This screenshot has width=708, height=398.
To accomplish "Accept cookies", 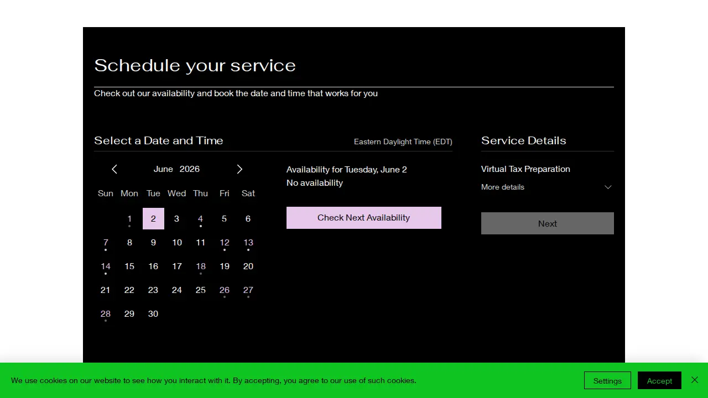I will [659, 380].
